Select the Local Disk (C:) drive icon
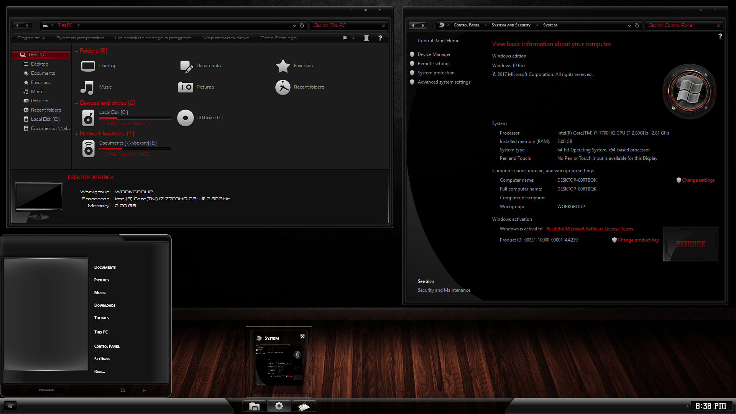 (x=88, y=118)
